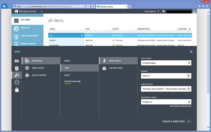Select the Compute category icon
Image resolution: width=211 pixels, height=132 pixels.
point(17,61)
